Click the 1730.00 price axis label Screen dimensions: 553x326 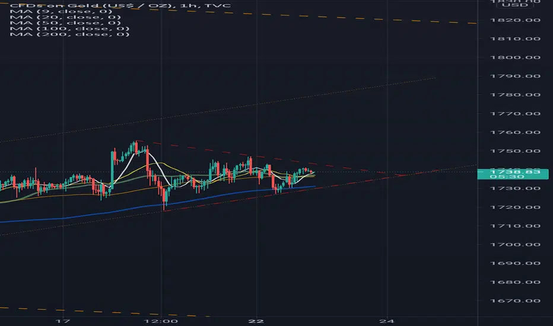pyautogui.click(x=515, y=188)
